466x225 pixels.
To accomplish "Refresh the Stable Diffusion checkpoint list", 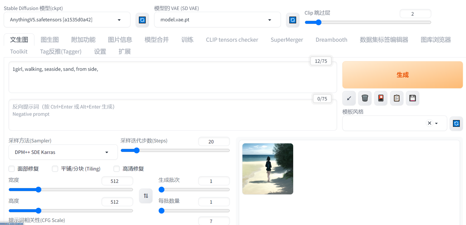I will 142,20.
